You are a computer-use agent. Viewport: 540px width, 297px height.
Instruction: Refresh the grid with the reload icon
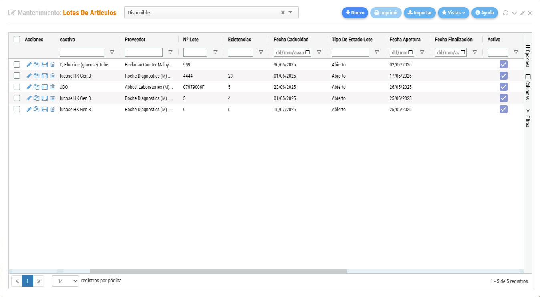pyautogui.click(x=506, y=13)
